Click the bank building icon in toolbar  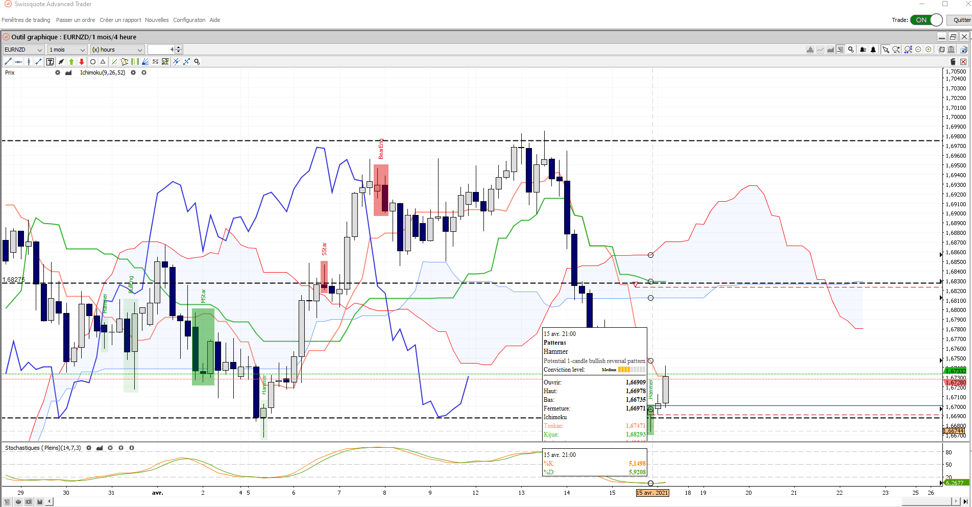(x=951, y=50)
